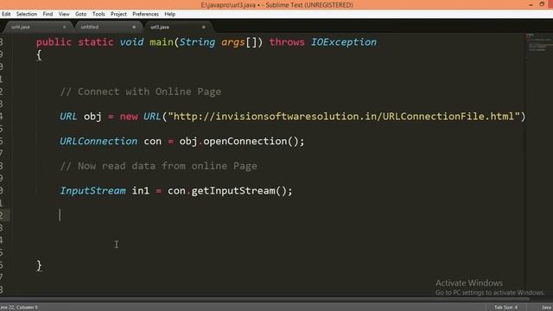Click the 'URLConnection' type name

pyautogui.click(x=99, y=141)
